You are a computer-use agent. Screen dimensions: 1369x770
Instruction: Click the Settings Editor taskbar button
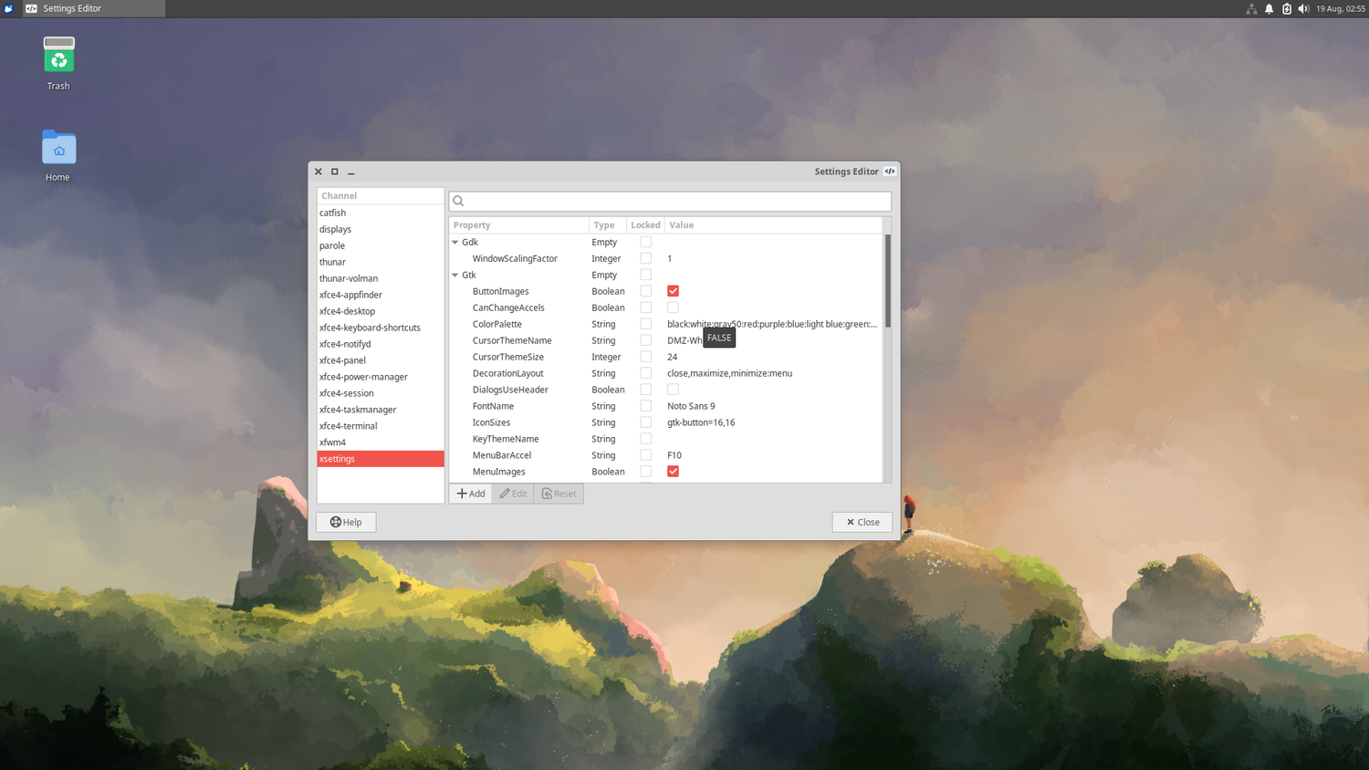click(94, 8)
